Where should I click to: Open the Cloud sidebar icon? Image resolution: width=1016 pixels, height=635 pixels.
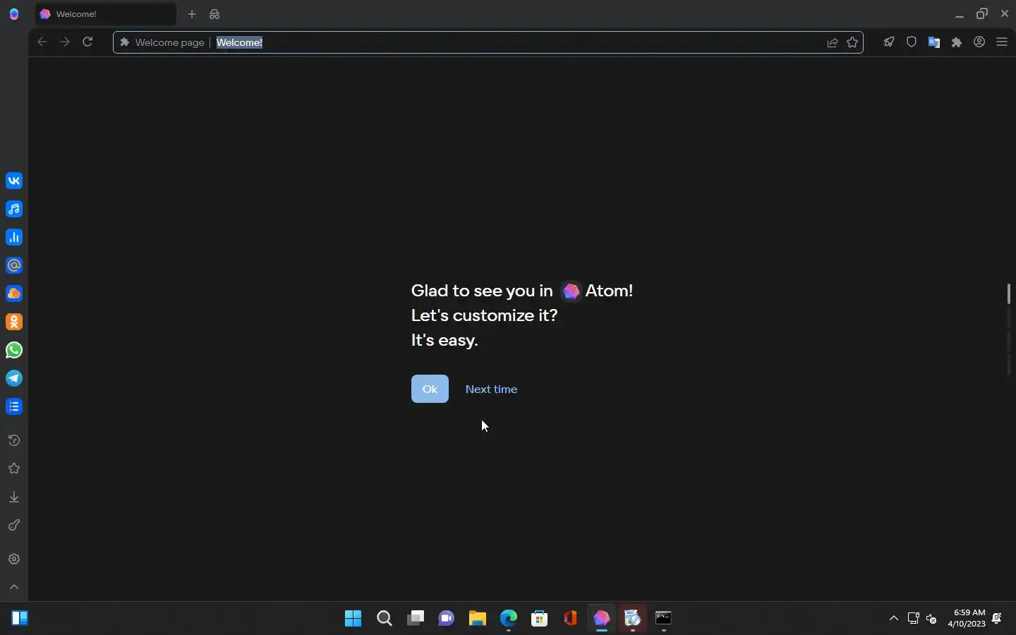[14, 294]
